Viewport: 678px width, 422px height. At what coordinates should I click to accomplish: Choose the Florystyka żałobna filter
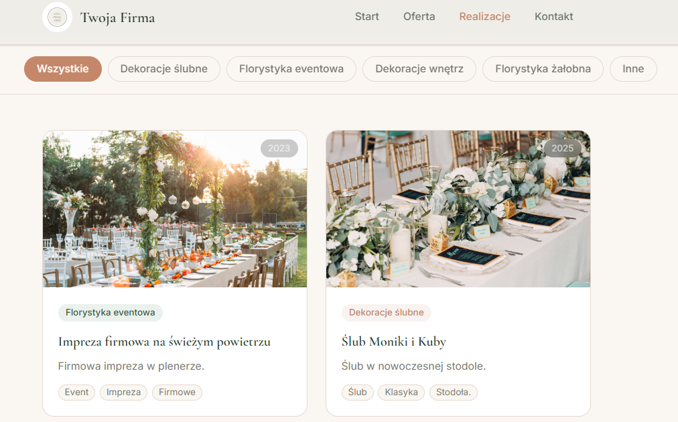click(x=543, y=69)
